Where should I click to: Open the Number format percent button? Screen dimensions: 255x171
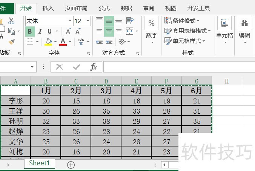[x=151, y=23]
